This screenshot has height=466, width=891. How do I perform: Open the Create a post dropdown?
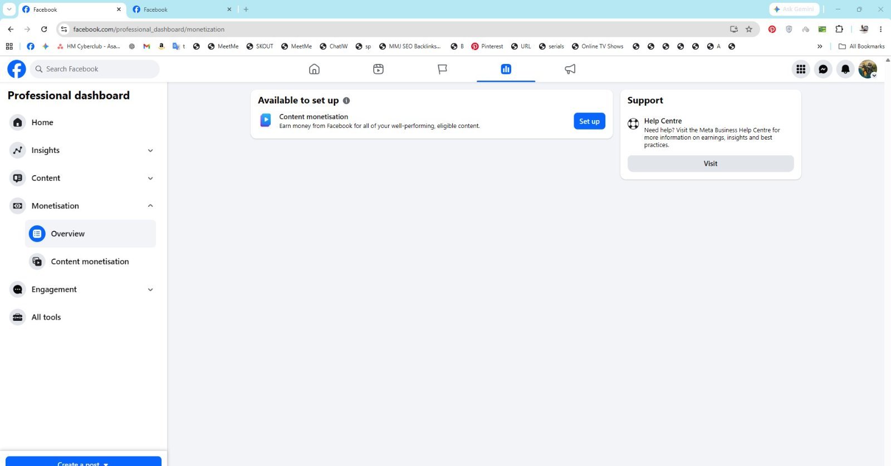(84, 461)
